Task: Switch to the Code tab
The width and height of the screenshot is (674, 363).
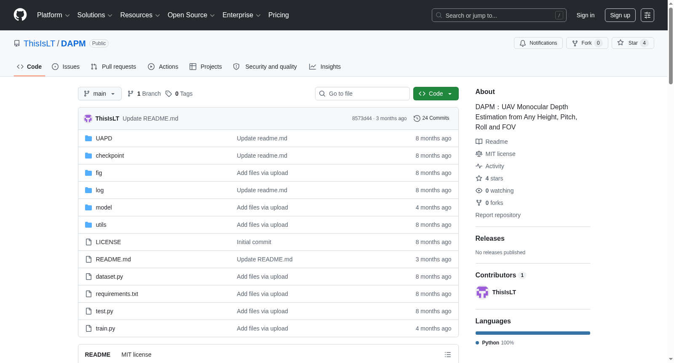Action: tap(29, 67)
